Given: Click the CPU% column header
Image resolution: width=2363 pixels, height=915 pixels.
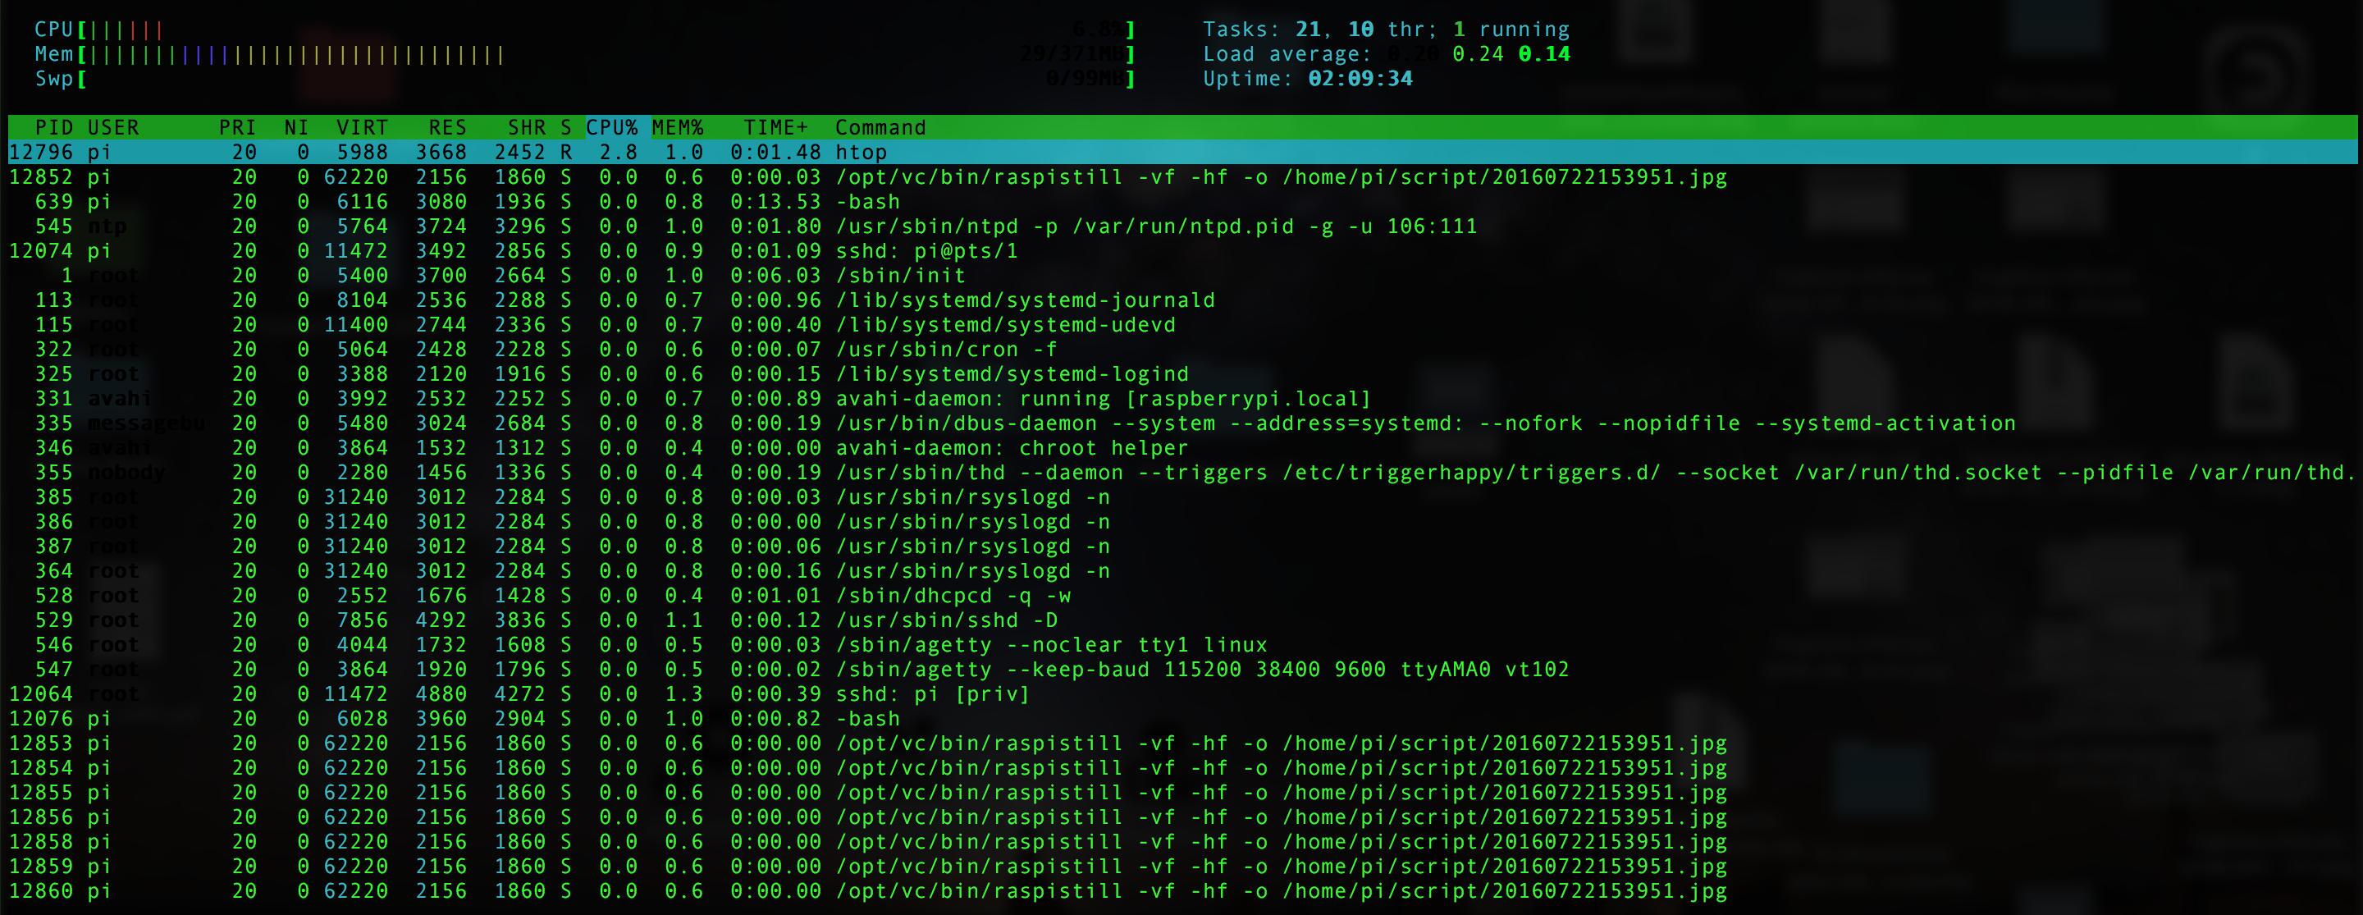Looking at the screenshot, I should click(x=612, y=127).
